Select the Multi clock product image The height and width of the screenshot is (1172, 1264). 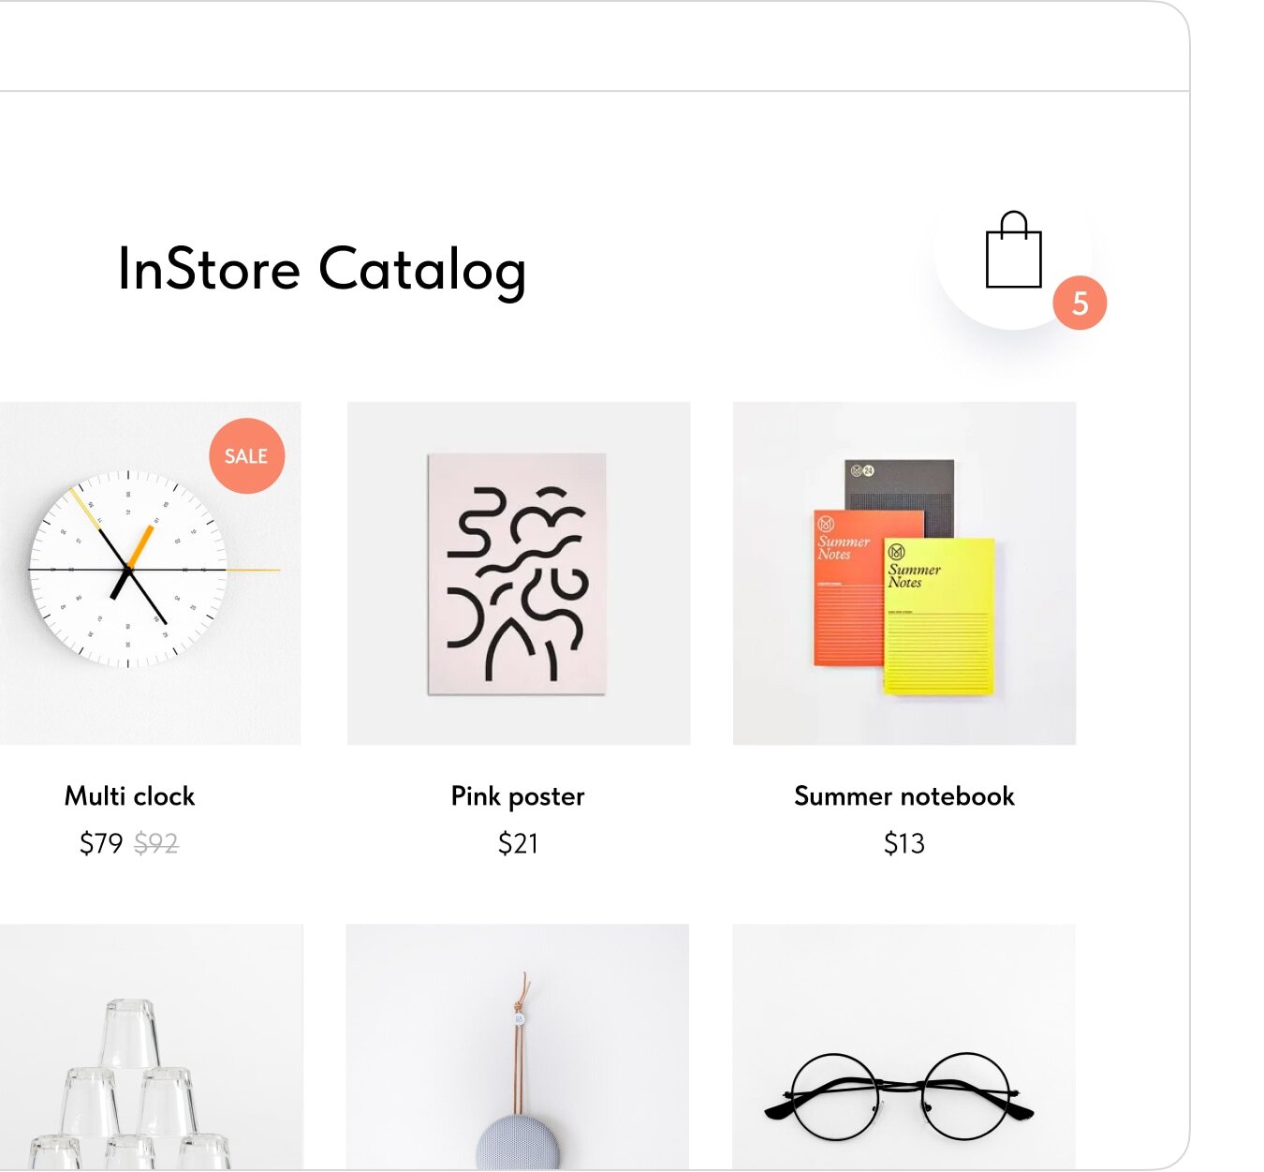(152, 571)
